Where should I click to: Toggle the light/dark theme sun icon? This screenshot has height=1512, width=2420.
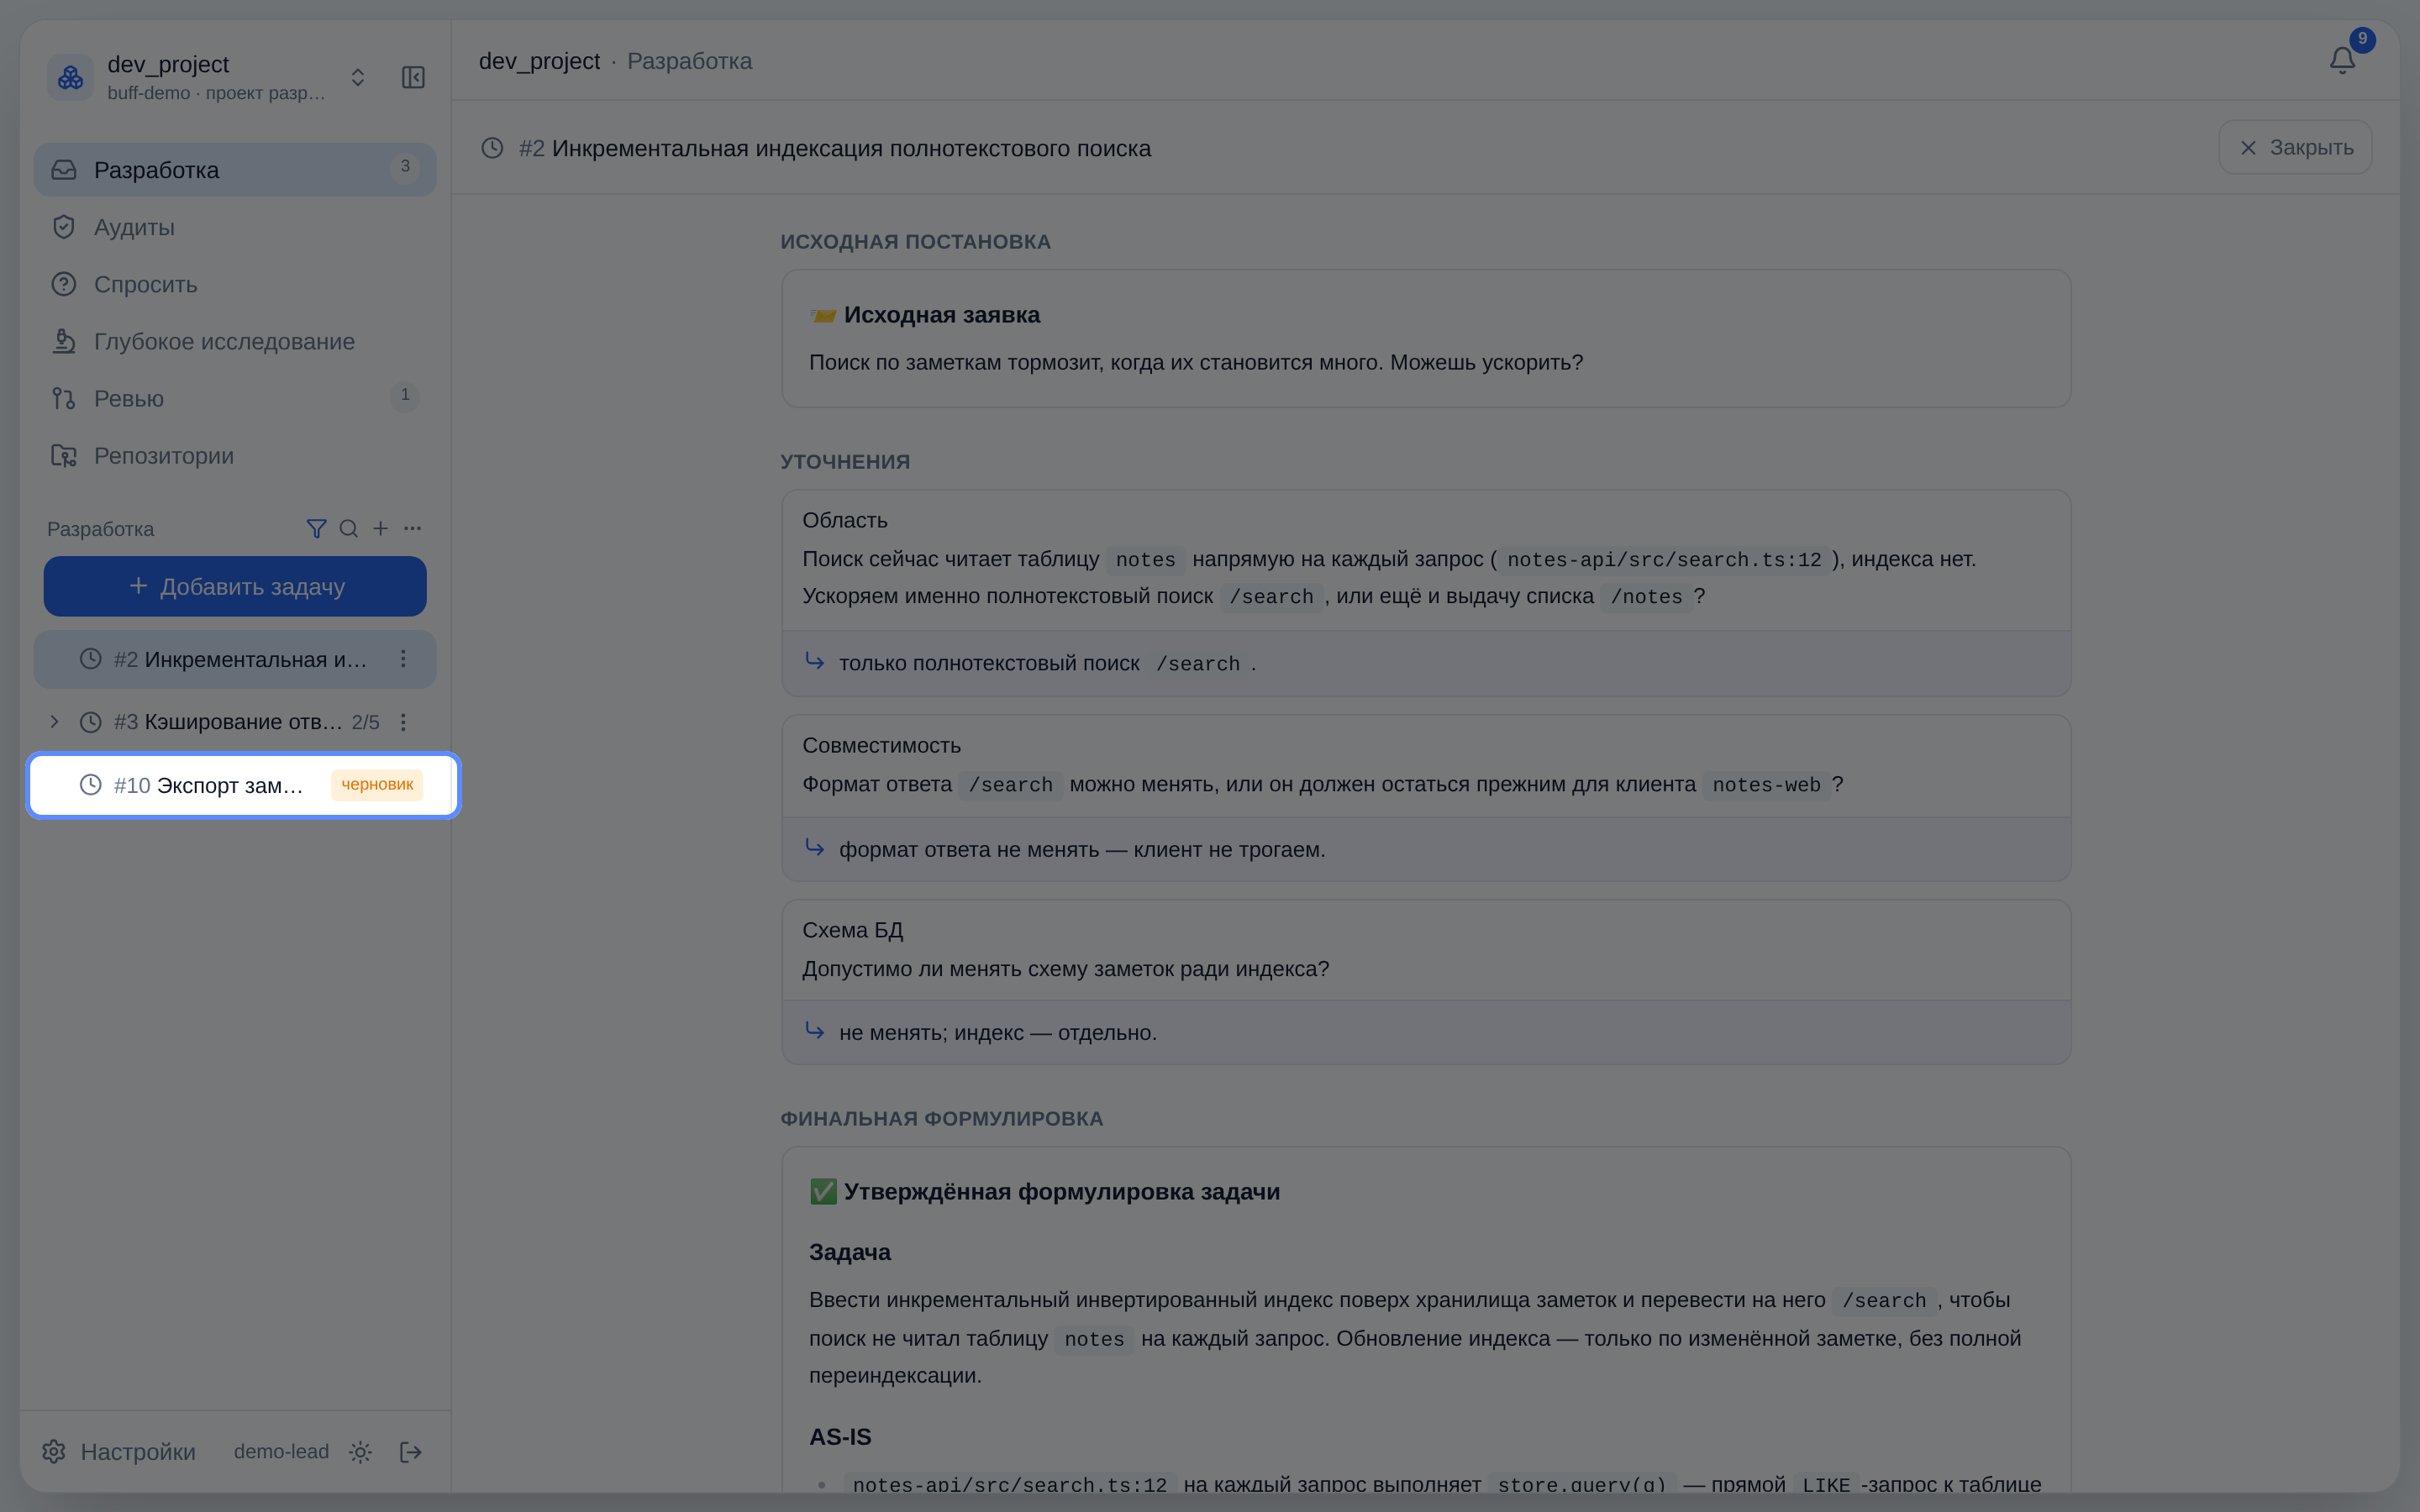361,1451
